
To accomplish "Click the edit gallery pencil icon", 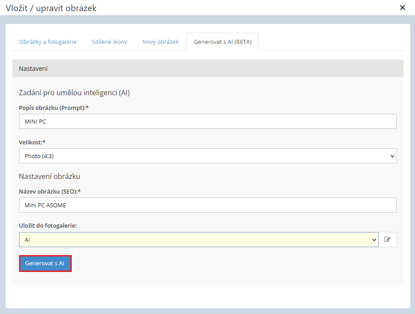I will (388, 240).
